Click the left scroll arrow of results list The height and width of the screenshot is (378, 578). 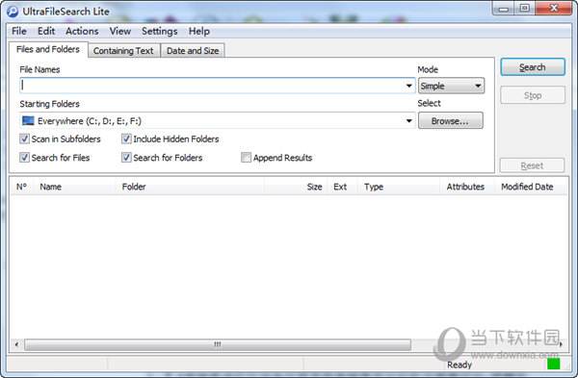pyautogui.click(x=16, y=345)
